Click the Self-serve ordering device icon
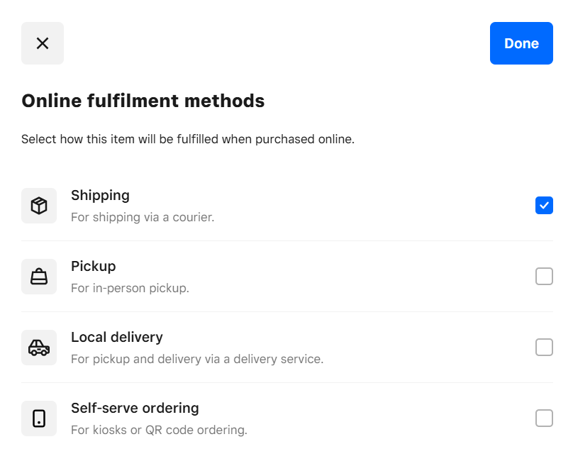The image size is (573, 466). (39, 418)
